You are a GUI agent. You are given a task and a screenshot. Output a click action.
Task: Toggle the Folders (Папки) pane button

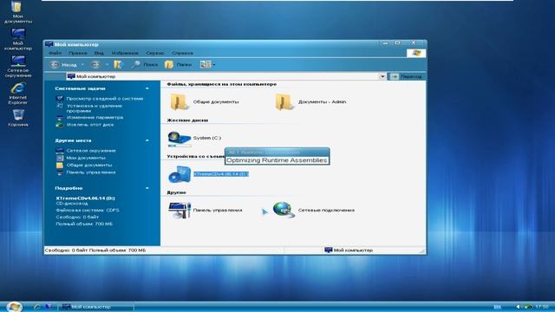[x=178, y=65]
